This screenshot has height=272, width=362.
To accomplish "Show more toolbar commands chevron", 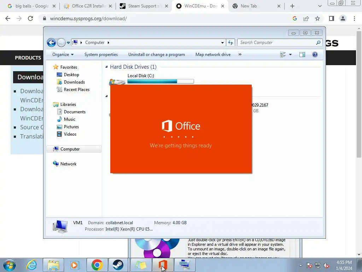I will (x=240, y=55).
